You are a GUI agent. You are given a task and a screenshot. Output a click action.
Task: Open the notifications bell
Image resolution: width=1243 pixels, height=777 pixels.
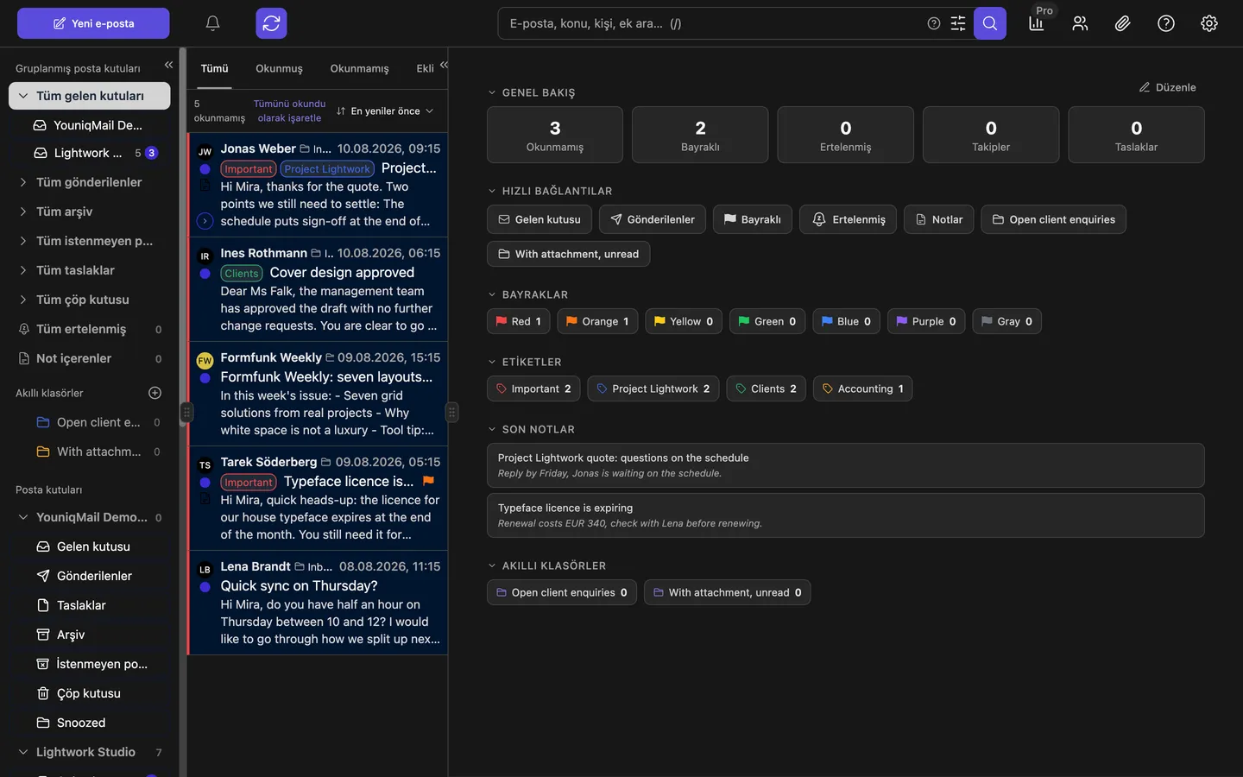pyautogui.click(x=212, y=23)
